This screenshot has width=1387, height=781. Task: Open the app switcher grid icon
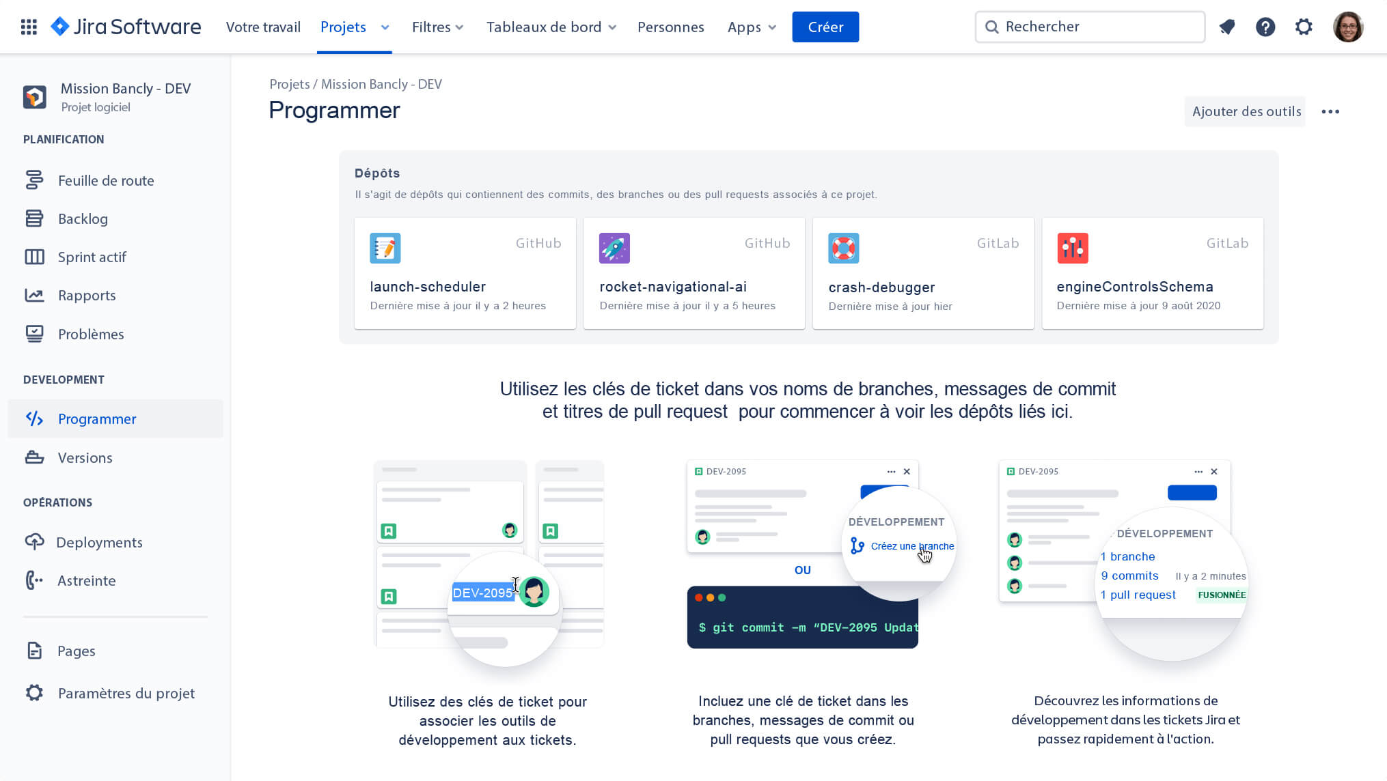pos(29,27)
